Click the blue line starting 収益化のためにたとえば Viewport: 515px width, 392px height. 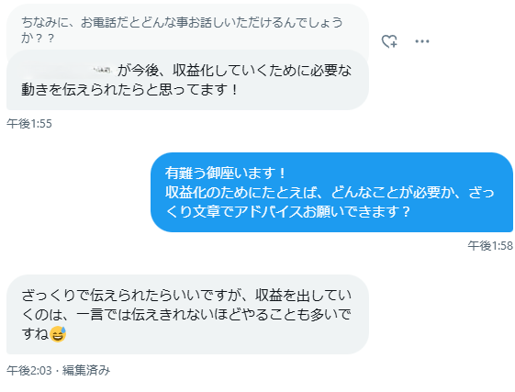click(x=330, y=192)
